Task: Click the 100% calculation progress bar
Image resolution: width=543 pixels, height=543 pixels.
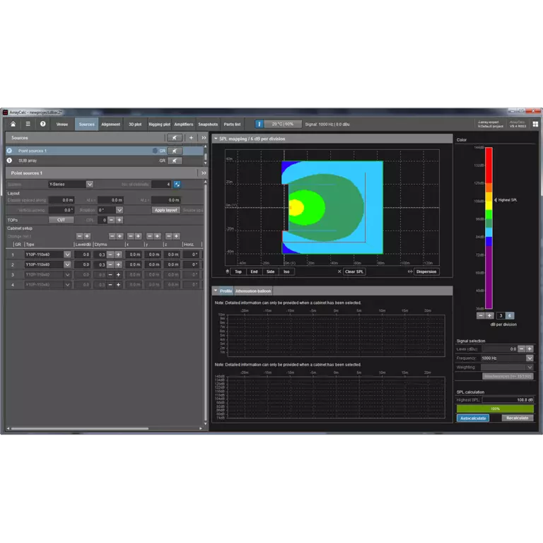Action: (495, 409)
